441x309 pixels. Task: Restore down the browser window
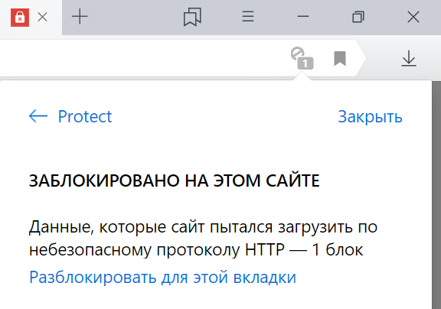[358, 17]
